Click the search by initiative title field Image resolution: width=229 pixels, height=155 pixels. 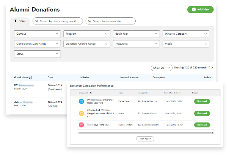[111, 21]
